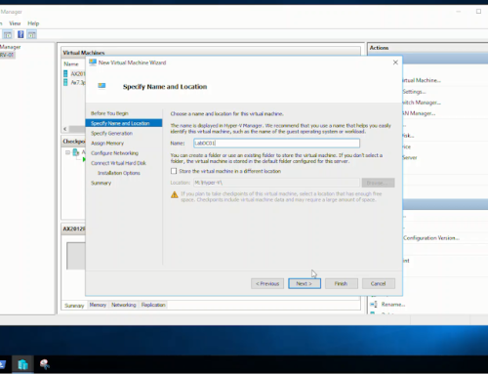The width and height of the screenshot is (488, 374).
Task: Go to Before You Begin wizard step
Action: coord(109,113)
